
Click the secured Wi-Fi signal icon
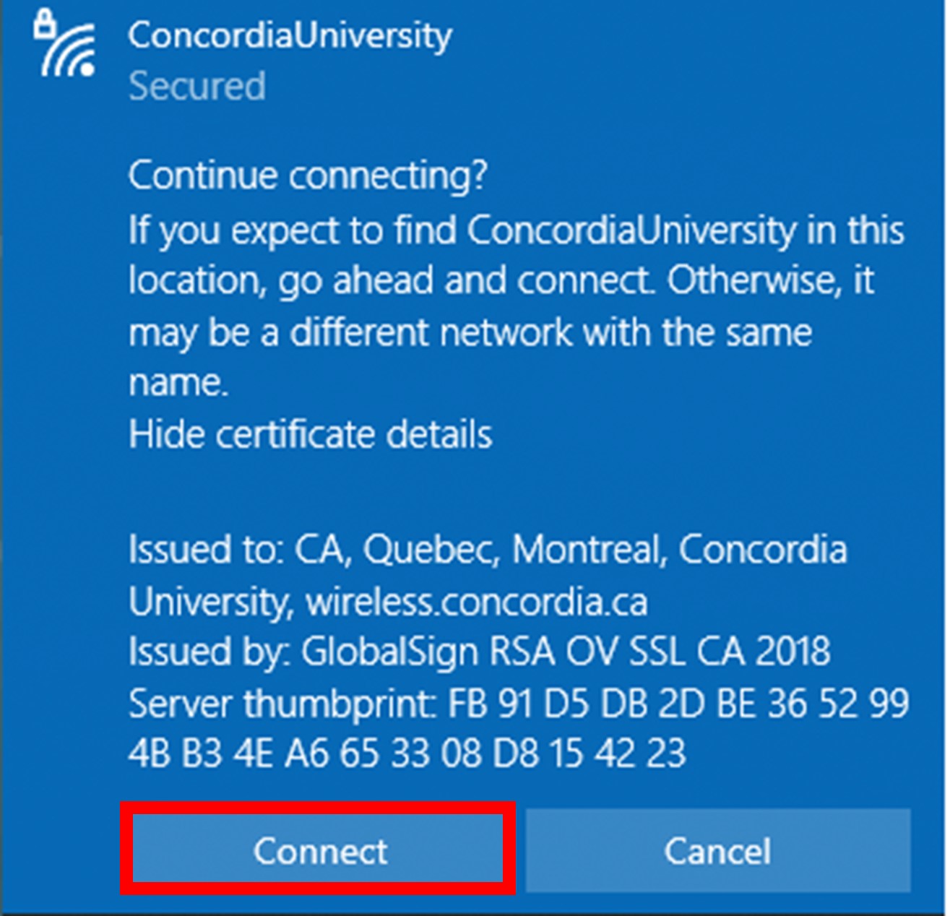[x=65, y=43]
